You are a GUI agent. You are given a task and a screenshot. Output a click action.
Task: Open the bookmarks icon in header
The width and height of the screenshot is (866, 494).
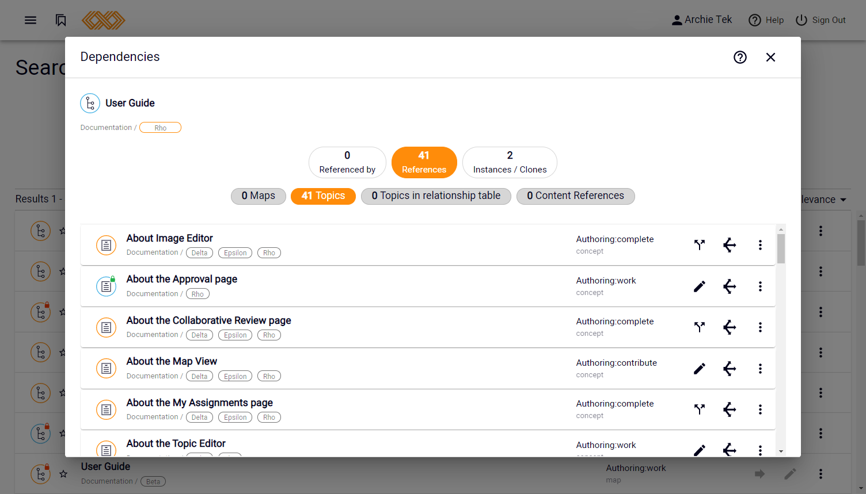click(61, 20)
